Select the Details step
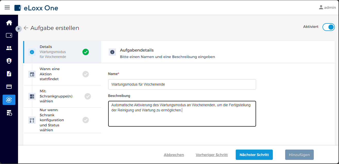339x164 pixels. point(62,52)
